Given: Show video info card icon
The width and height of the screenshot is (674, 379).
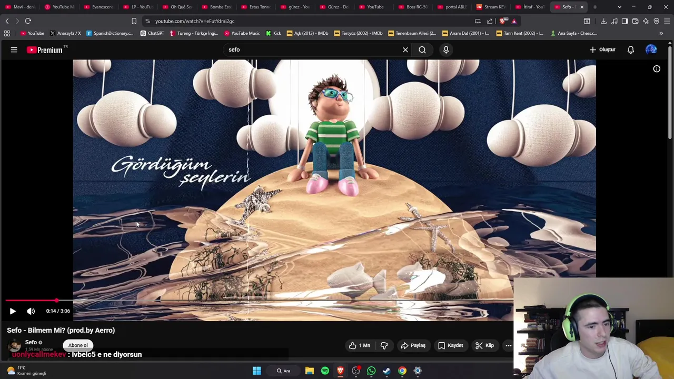Looking at the screenshot, I should 657,69.
